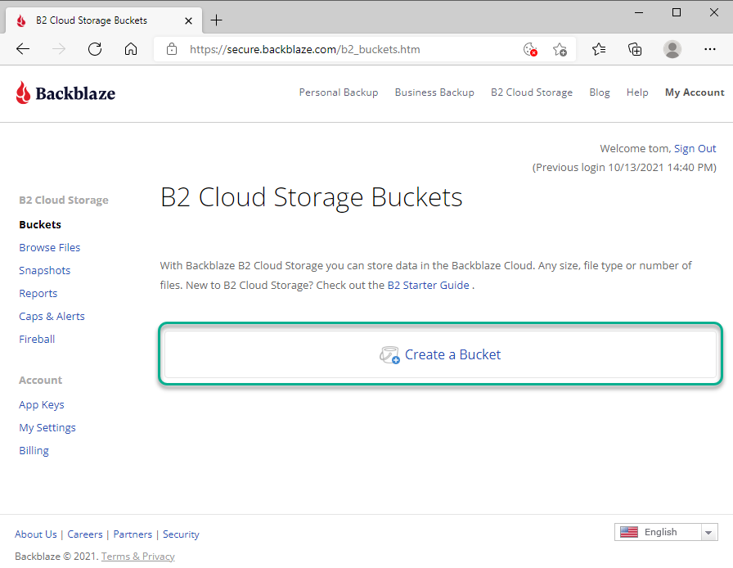This screenshot has height=568, width=733.
Task: Click the Account sidebar heading
Action: (40, 381)
